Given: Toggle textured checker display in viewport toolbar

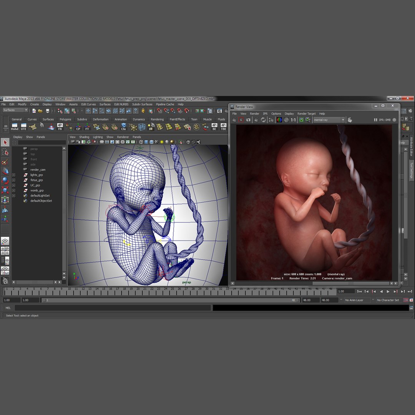Looking at the screenshot, I should [156, 142].
